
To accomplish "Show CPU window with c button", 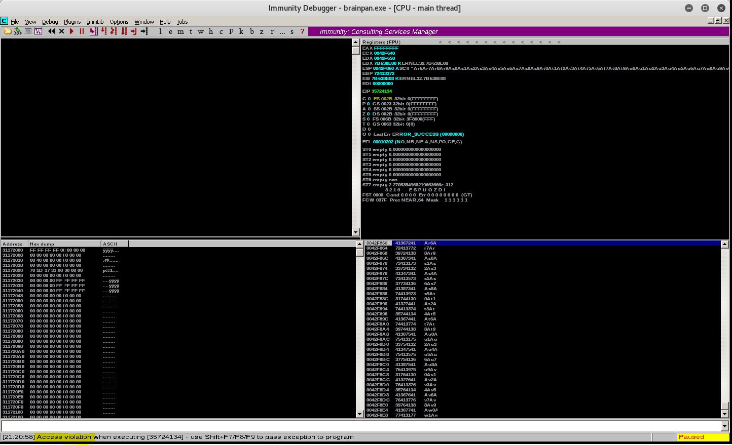I will coord(221,31).
